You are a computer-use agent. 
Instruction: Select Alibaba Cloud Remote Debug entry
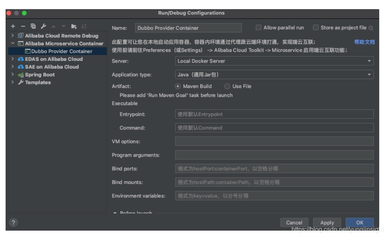point(61,35)
